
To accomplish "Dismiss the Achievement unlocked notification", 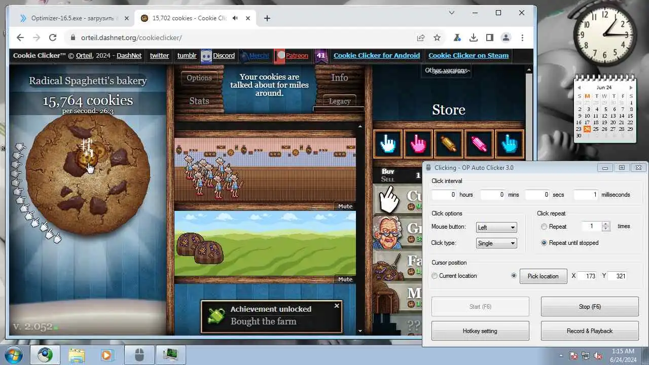I will 337,306.
